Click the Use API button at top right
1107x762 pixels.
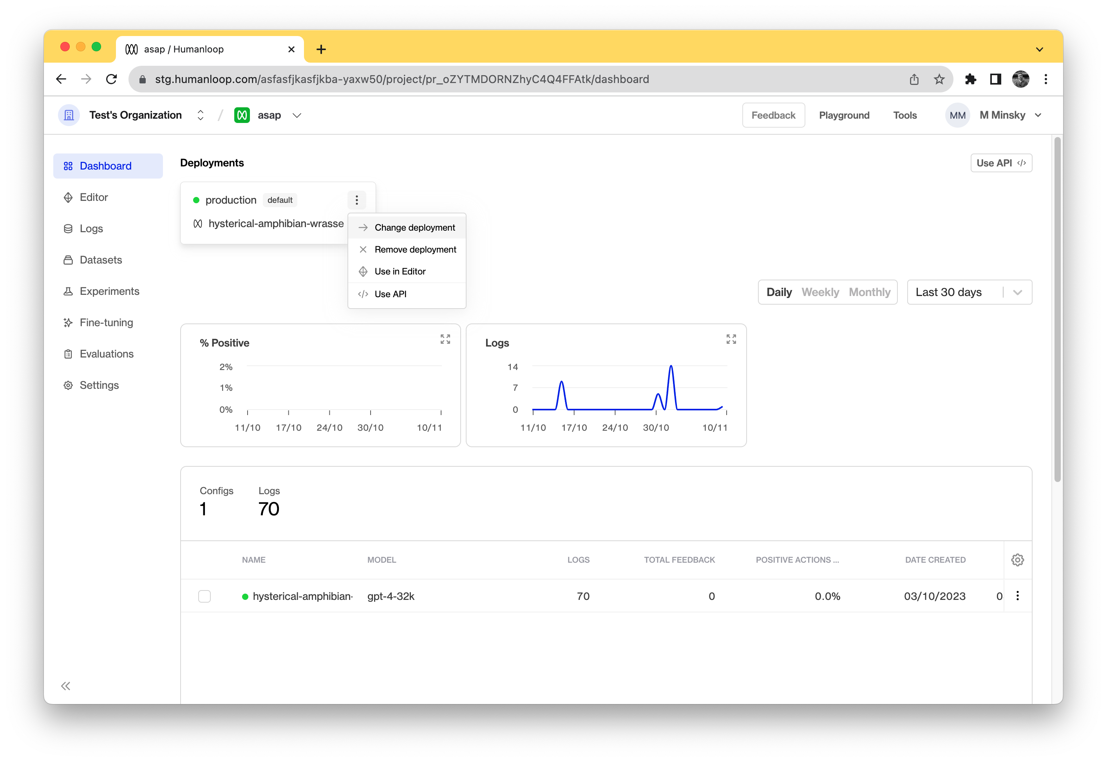click(1001, 163)
